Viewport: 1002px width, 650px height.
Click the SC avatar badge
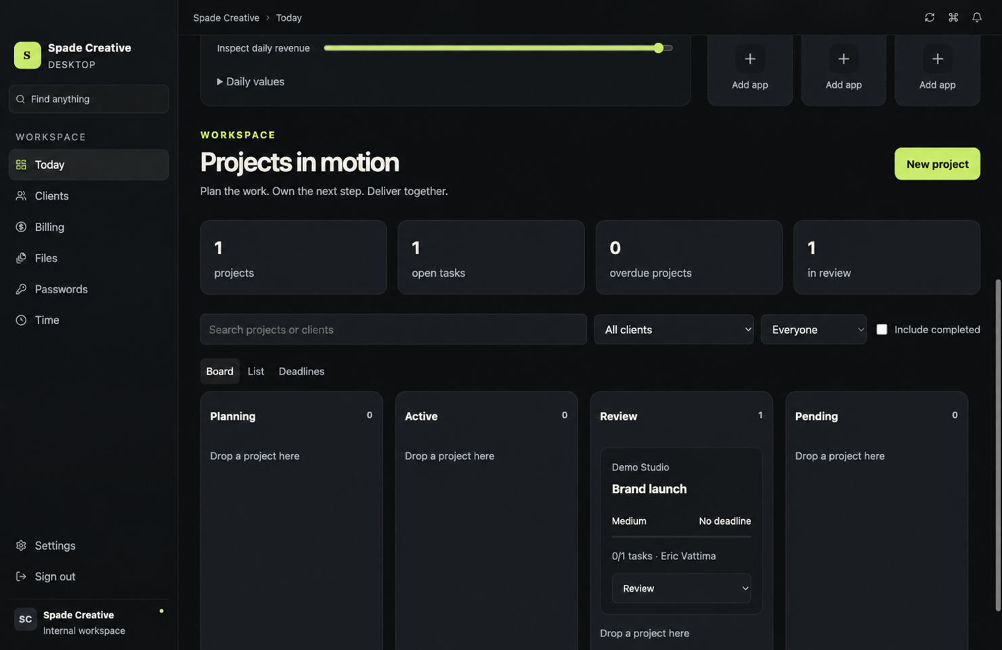(25, 619)
